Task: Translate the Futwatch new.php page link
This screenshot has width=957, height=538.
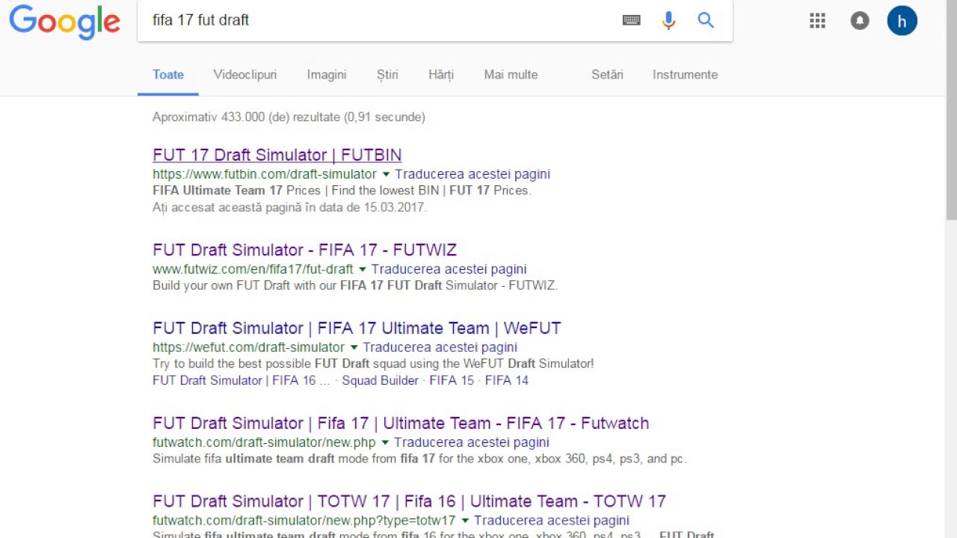Action: [x=472, y=442]
